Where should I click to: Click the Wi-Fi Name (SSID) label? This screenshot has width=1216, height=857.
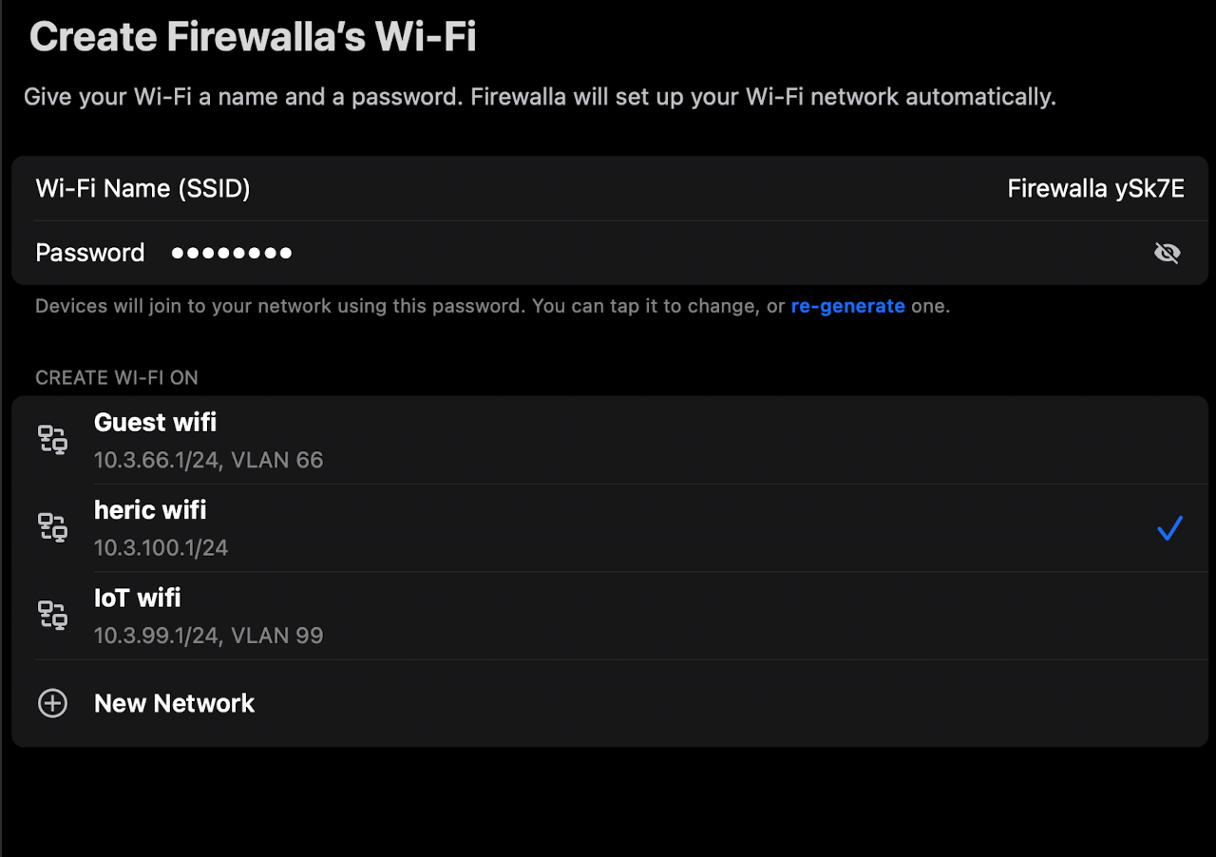click(142, 189)
